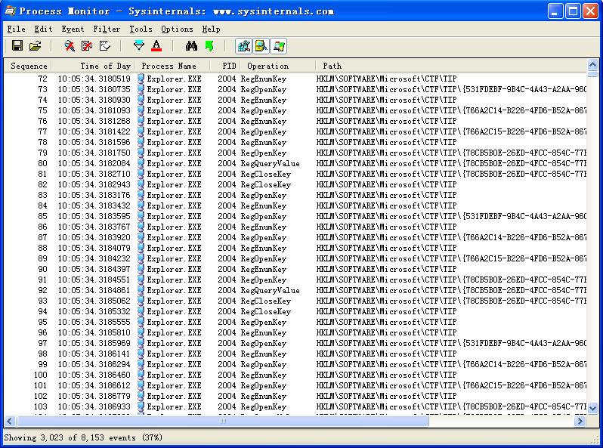This screenshot has height=448, width=603.
Task: Click the green Jump To arrow icon
Action: 209,46
